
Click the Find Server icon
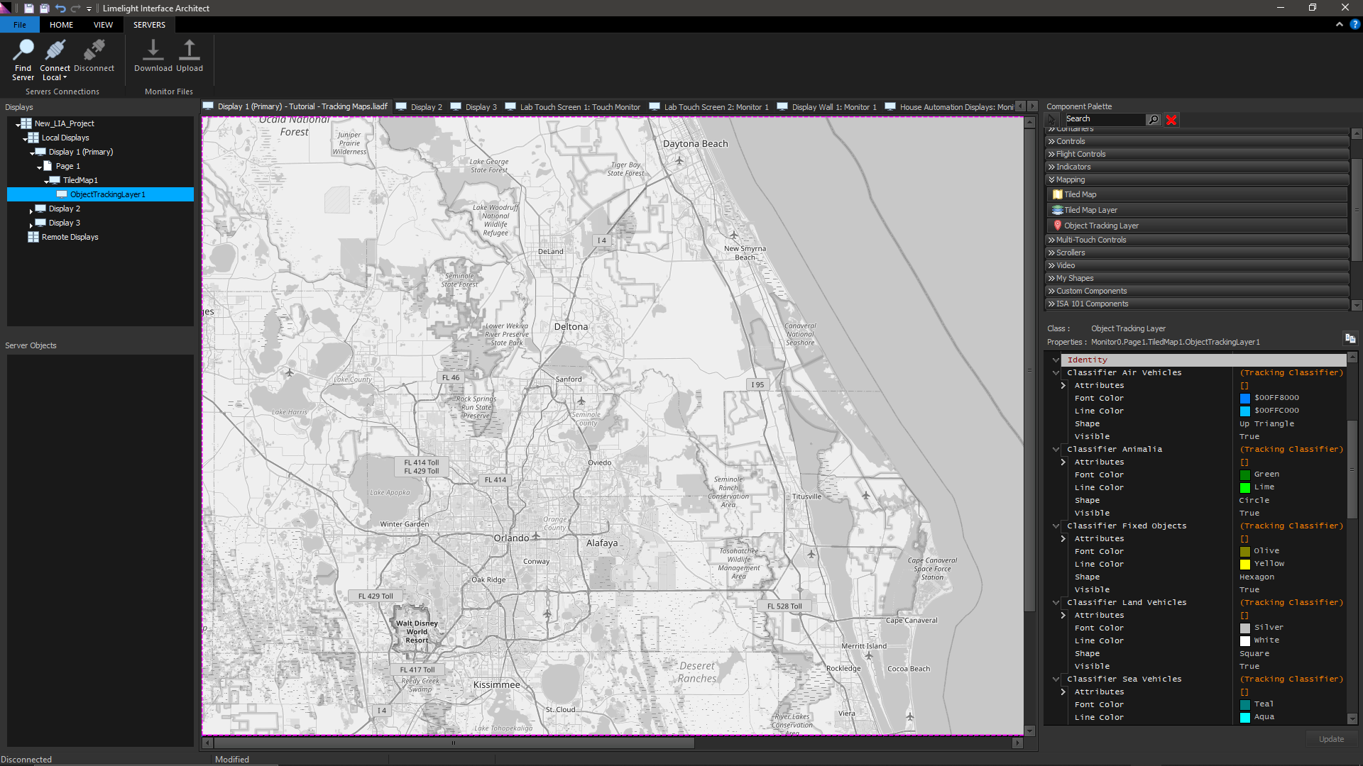23,50
